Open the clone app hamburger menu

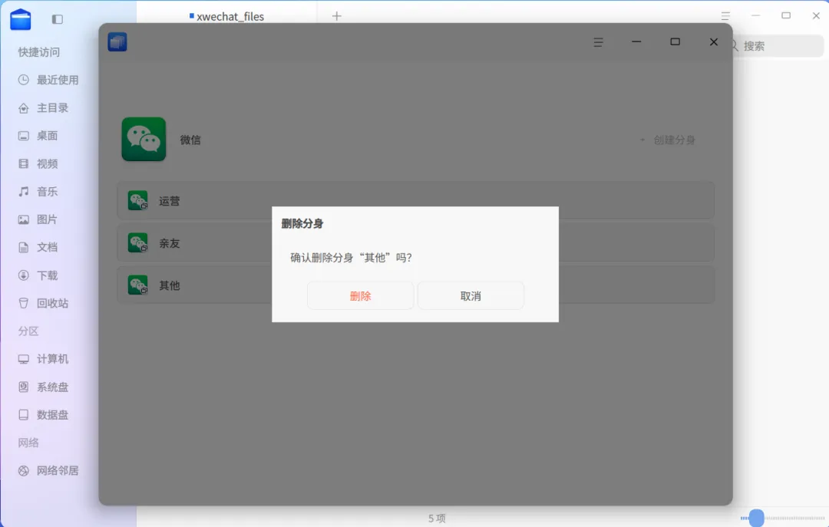click(x=598, y=42)
